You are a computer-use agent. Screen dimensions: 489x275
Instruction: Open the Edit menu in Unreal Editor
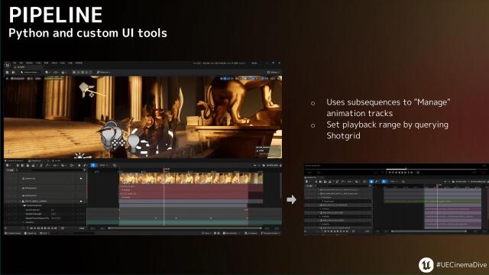(21, 63)
